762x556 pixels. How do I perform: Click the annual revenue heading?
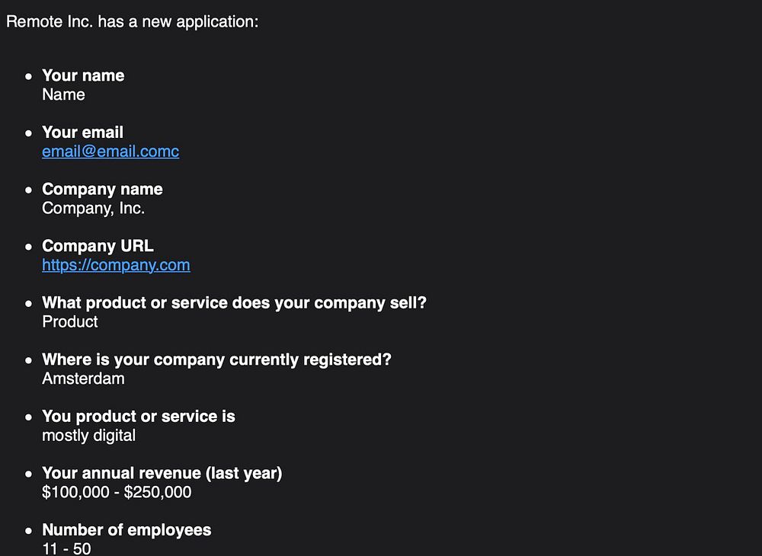point(162,473)
